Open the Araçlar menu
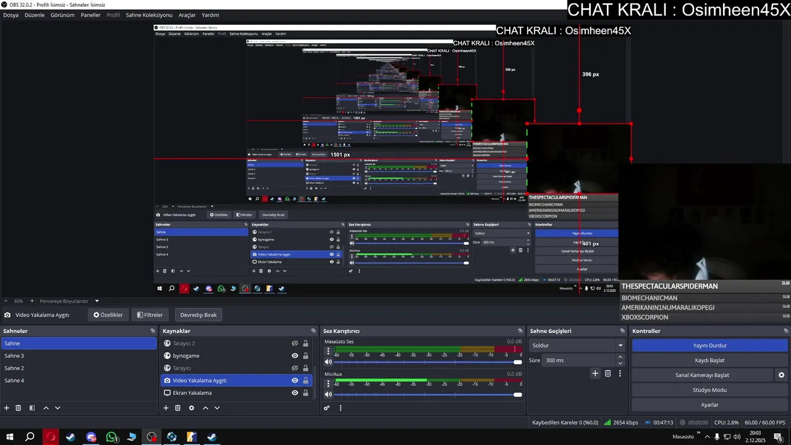Image resolution: width=791 pixels, height=445 pixels. pos(187,15)
